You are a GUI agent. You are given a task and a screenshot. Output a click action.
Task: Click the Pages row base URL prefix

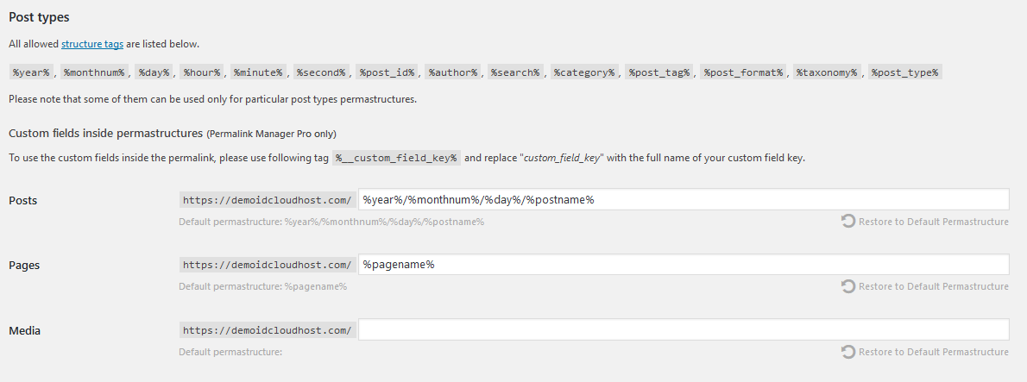pos(268,264)
